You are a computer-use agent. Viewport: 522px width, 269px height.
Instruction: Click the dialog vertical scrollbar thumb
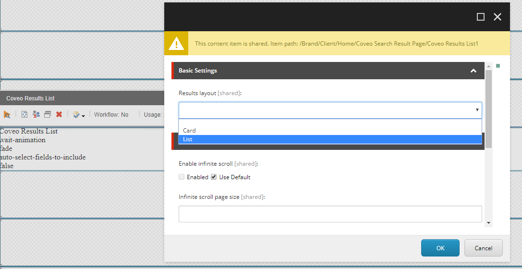pos(488,109)
